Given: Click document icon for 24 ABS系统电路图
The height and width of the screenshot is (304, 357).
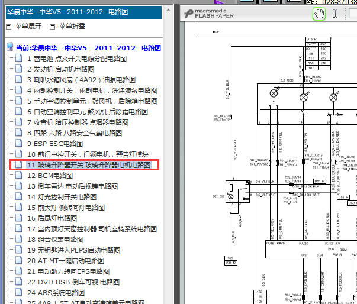Looking at the screenshot, I should (x=19, y=292).
